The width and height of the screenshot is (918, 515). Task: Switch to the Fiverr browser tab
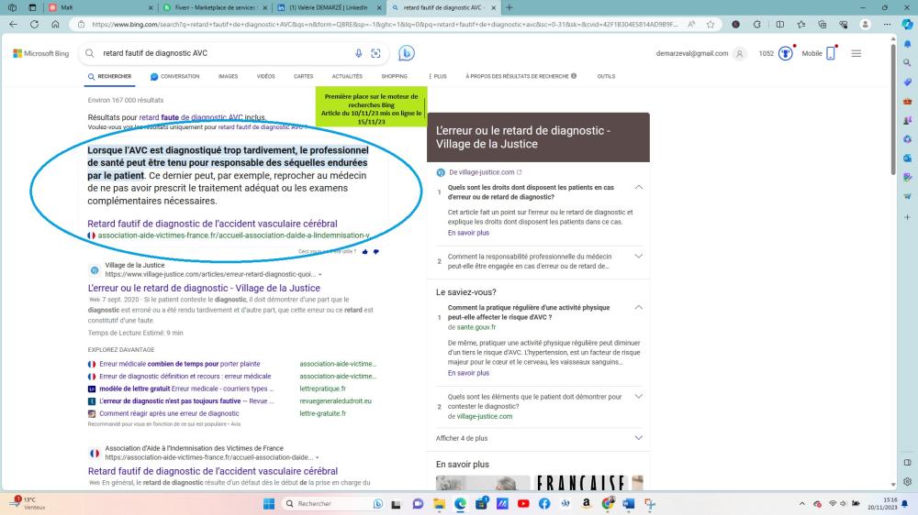[x=214, y=7]
